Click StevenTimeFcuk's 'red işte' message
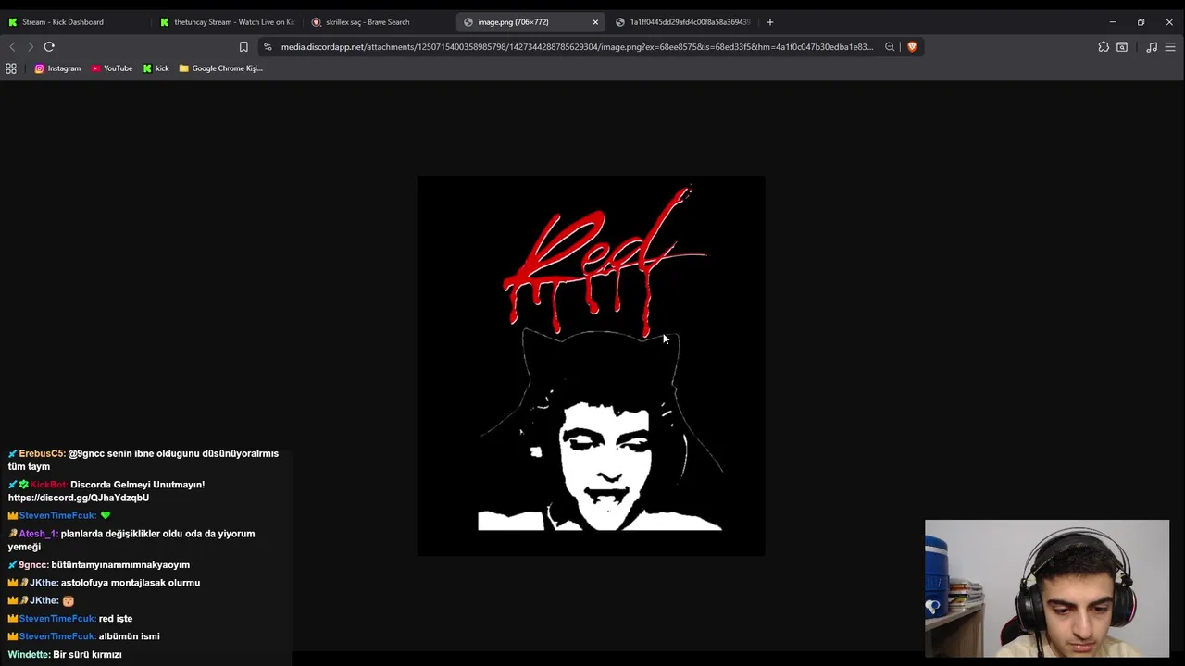 point(116,619)
